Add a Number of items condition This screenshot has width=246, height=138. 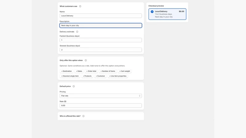pos(108,71)
